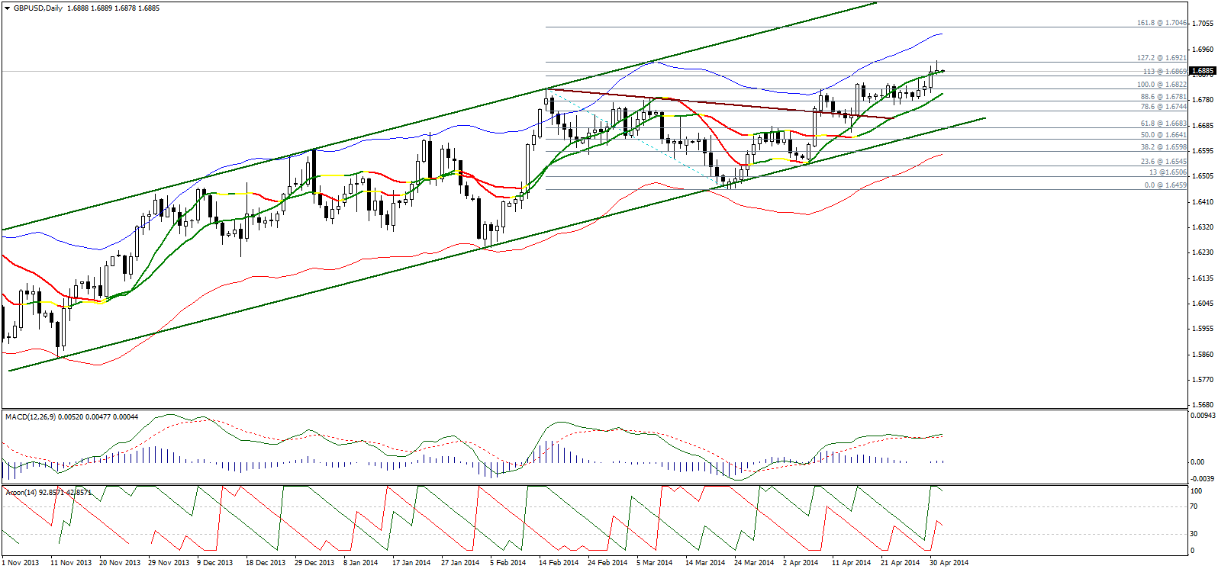Click price axis value 1.6135
Screen dimensions: 1218x569
[x=1203, y=278]
